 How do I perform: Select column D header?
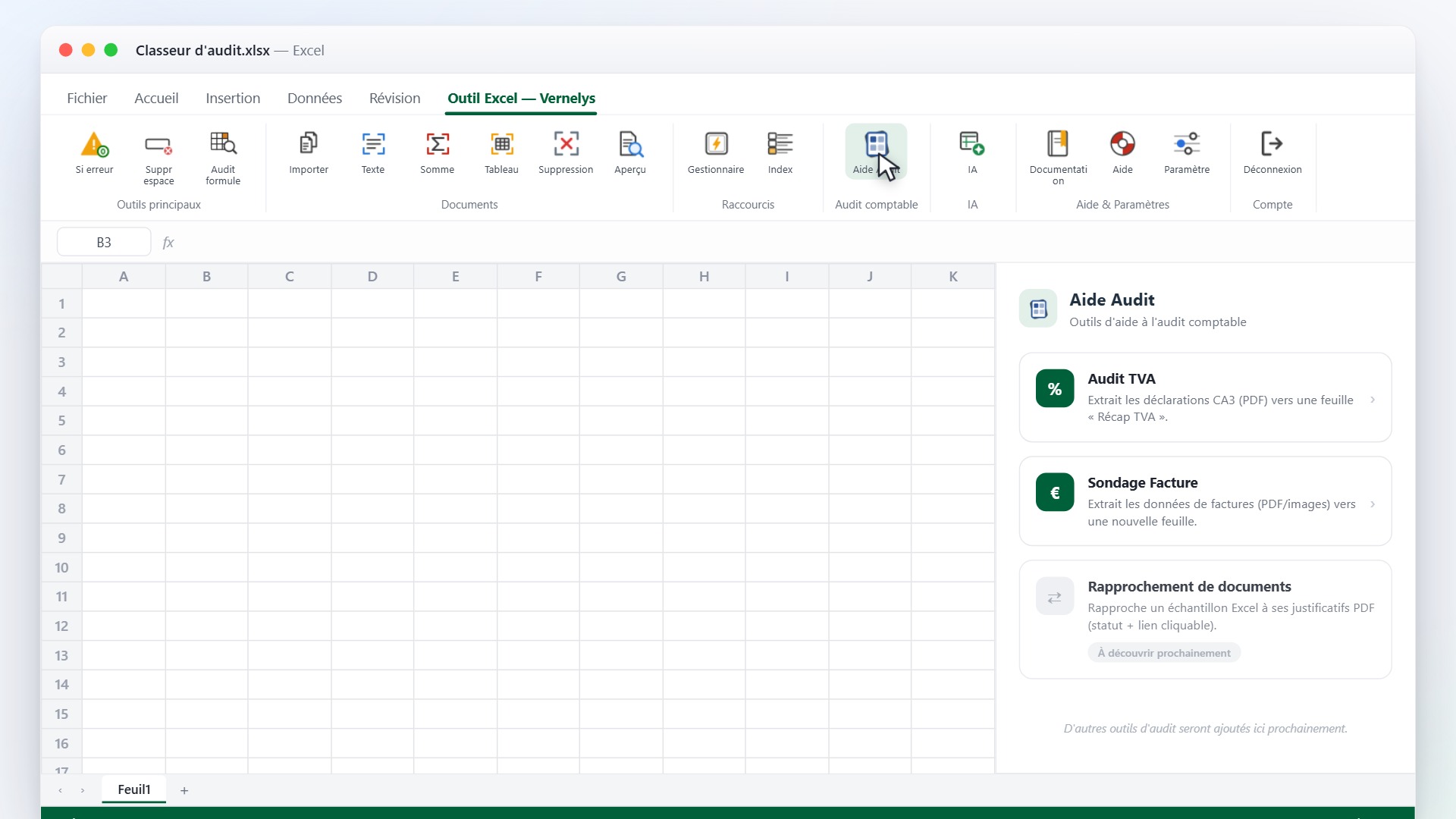(x=372, y=277)
